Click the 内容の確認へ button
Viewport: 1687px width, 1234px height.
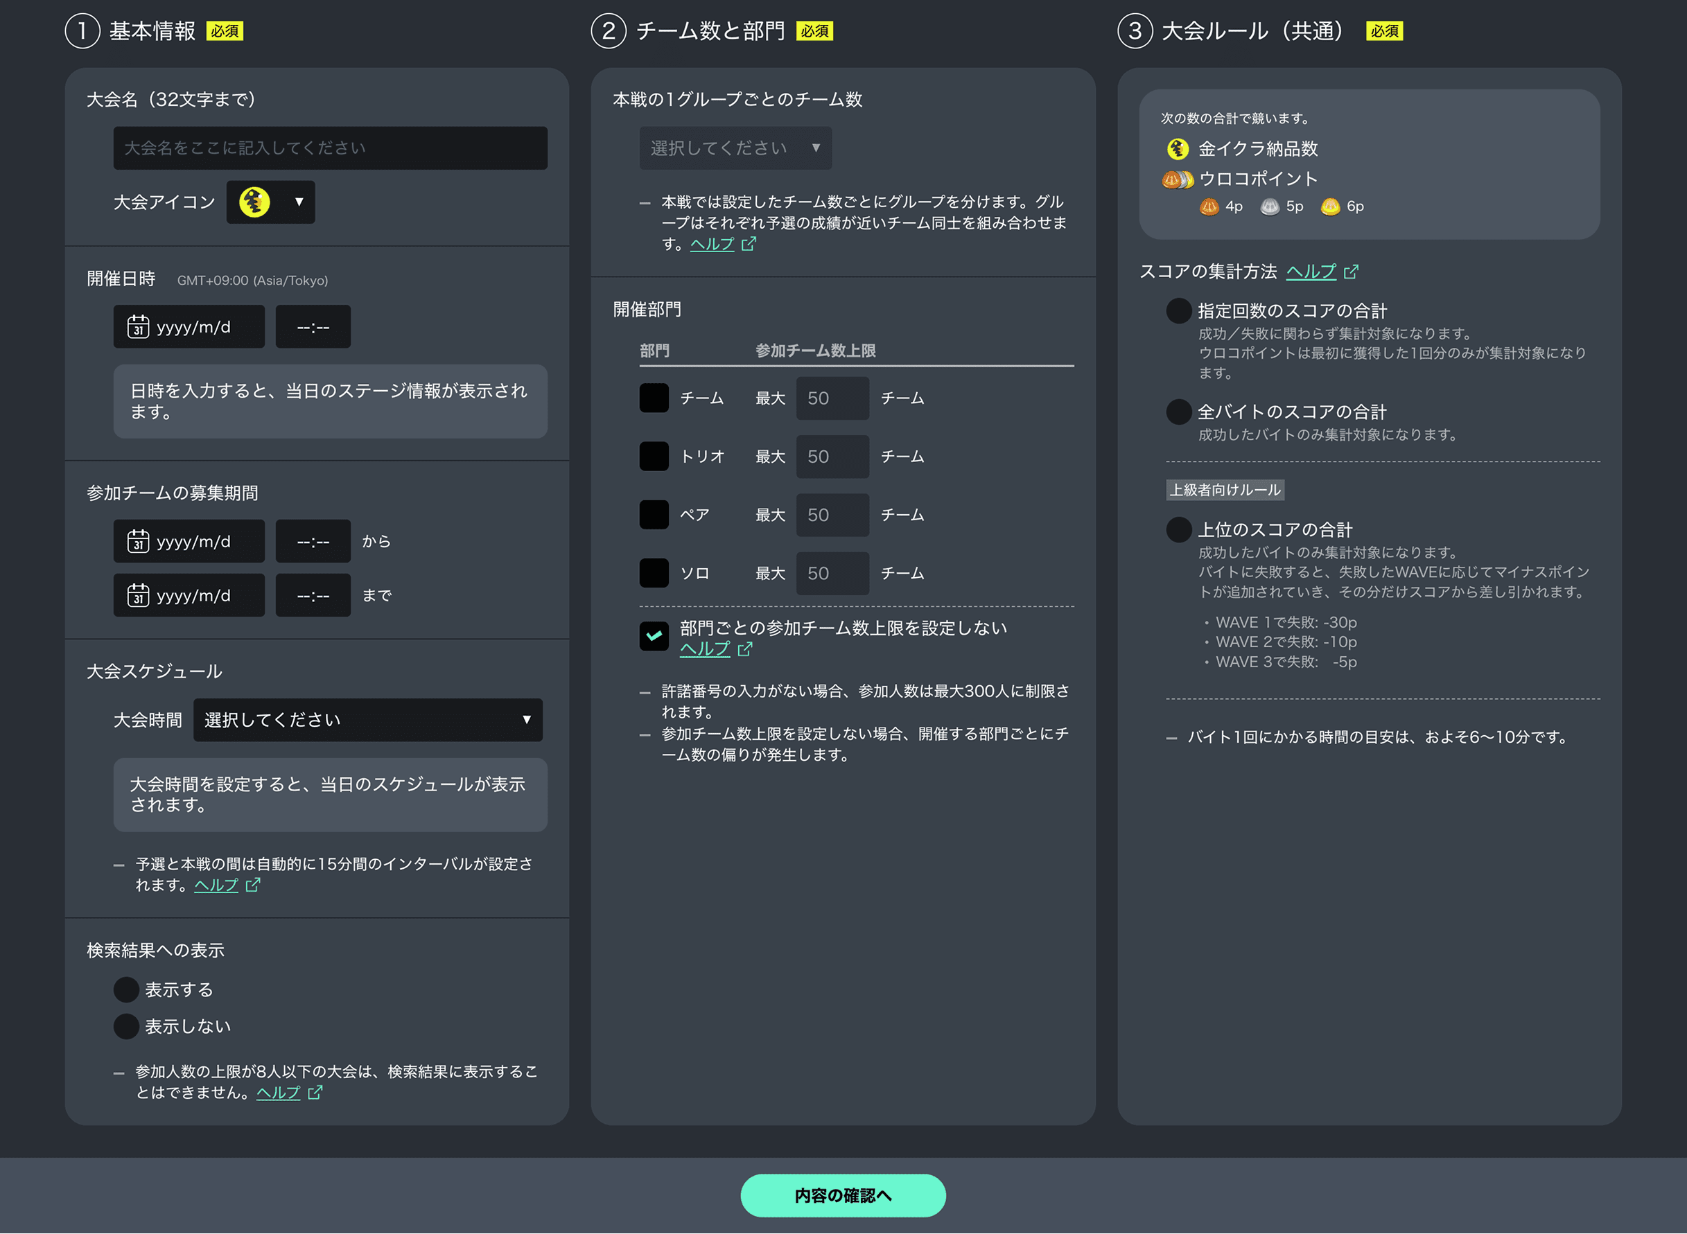[843, 1195]
